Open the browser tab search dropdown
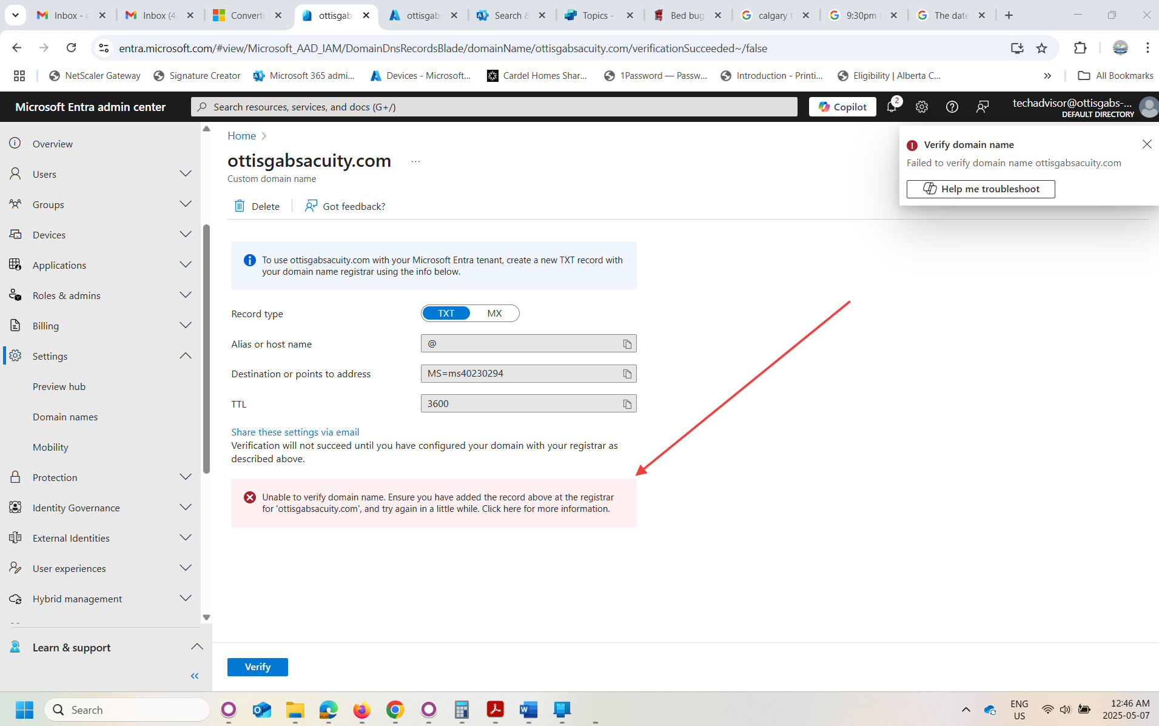This screenshot has height=726, width=1159. point(15,15)
